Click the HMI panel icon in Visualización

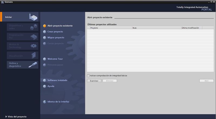[x=33, y=55]
